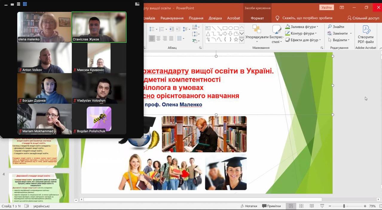Toggle Comments (Примітки) pane

click(x=271, y=206)
